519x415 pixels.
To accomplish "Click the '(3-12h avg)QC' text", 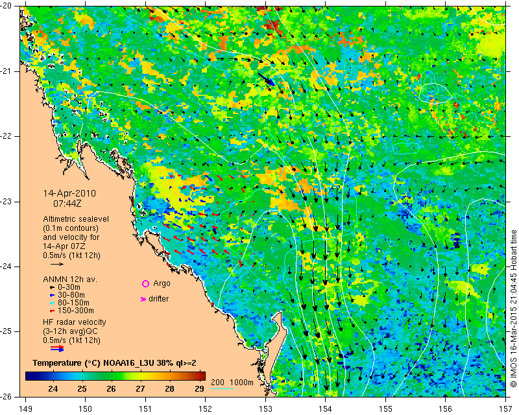I will [x=71, y=331].
